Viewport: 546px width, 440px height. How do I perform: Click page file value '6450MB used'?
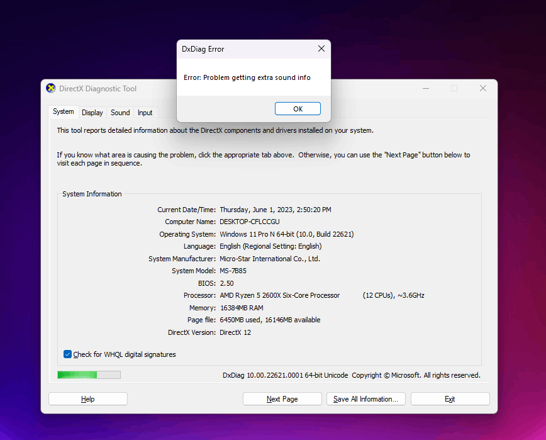pos(241,320)
